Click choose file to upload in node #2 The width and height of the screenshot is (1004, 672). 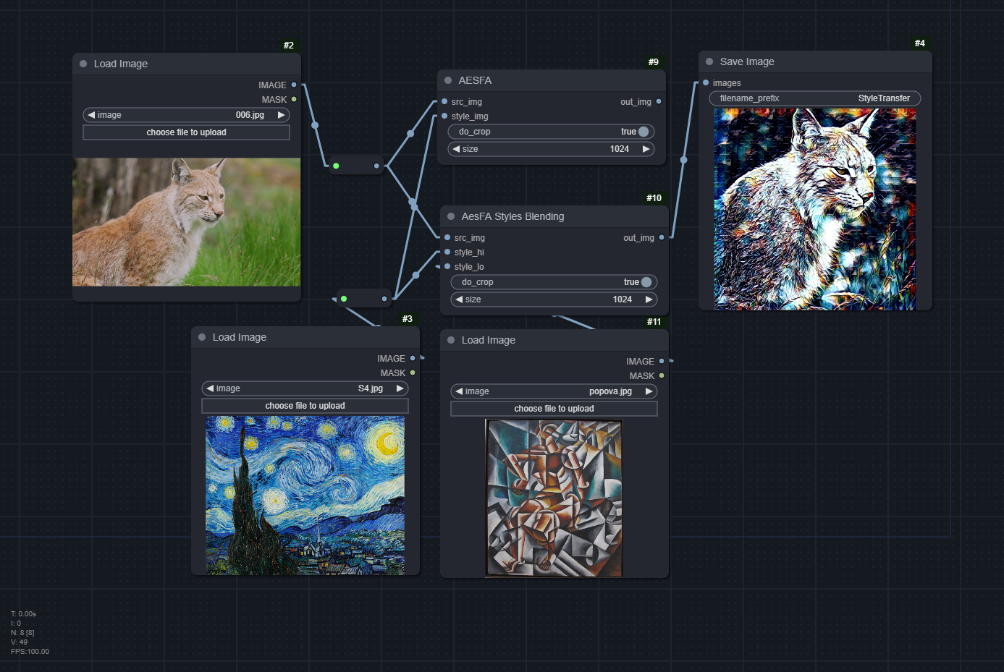[186, 132]
